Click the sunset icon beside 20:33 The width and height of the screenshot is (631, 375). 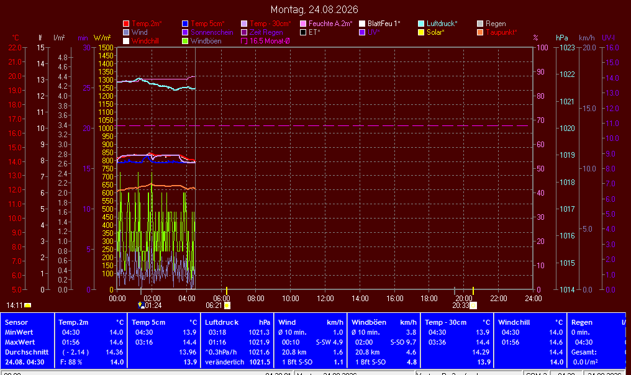[473, 305]
